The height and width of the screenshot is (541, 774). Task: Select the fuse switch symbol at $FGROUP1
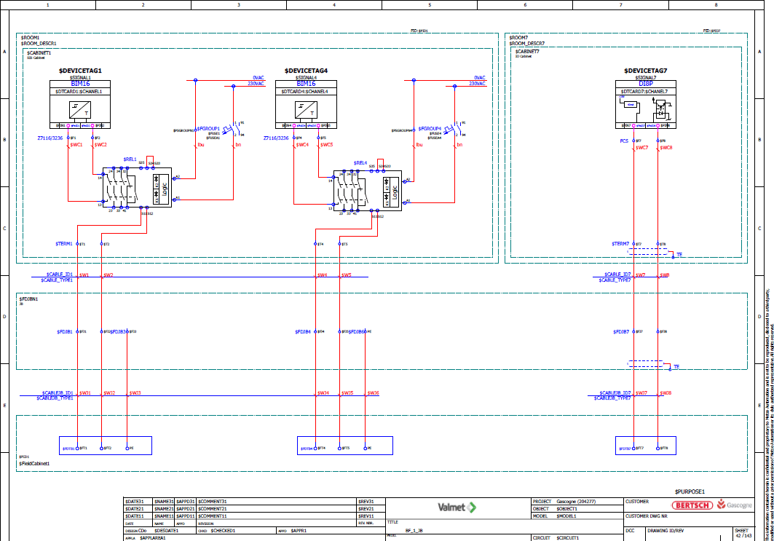(x=234, y=131)
